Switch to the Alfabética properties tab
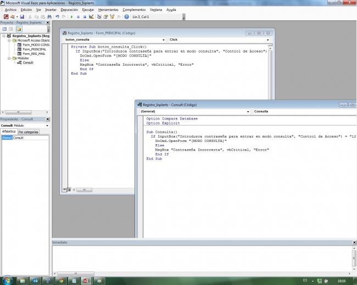The height and width of the screenshot is (285, 357). click(9, 132)
